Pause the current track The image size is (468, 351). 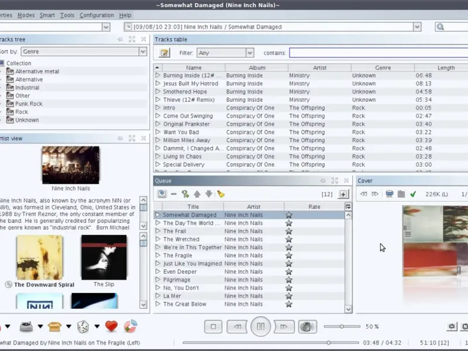point(261,326)
